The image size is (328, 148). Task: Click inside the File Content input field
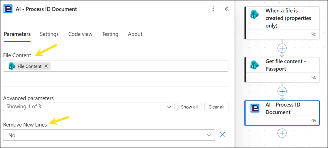138,66
